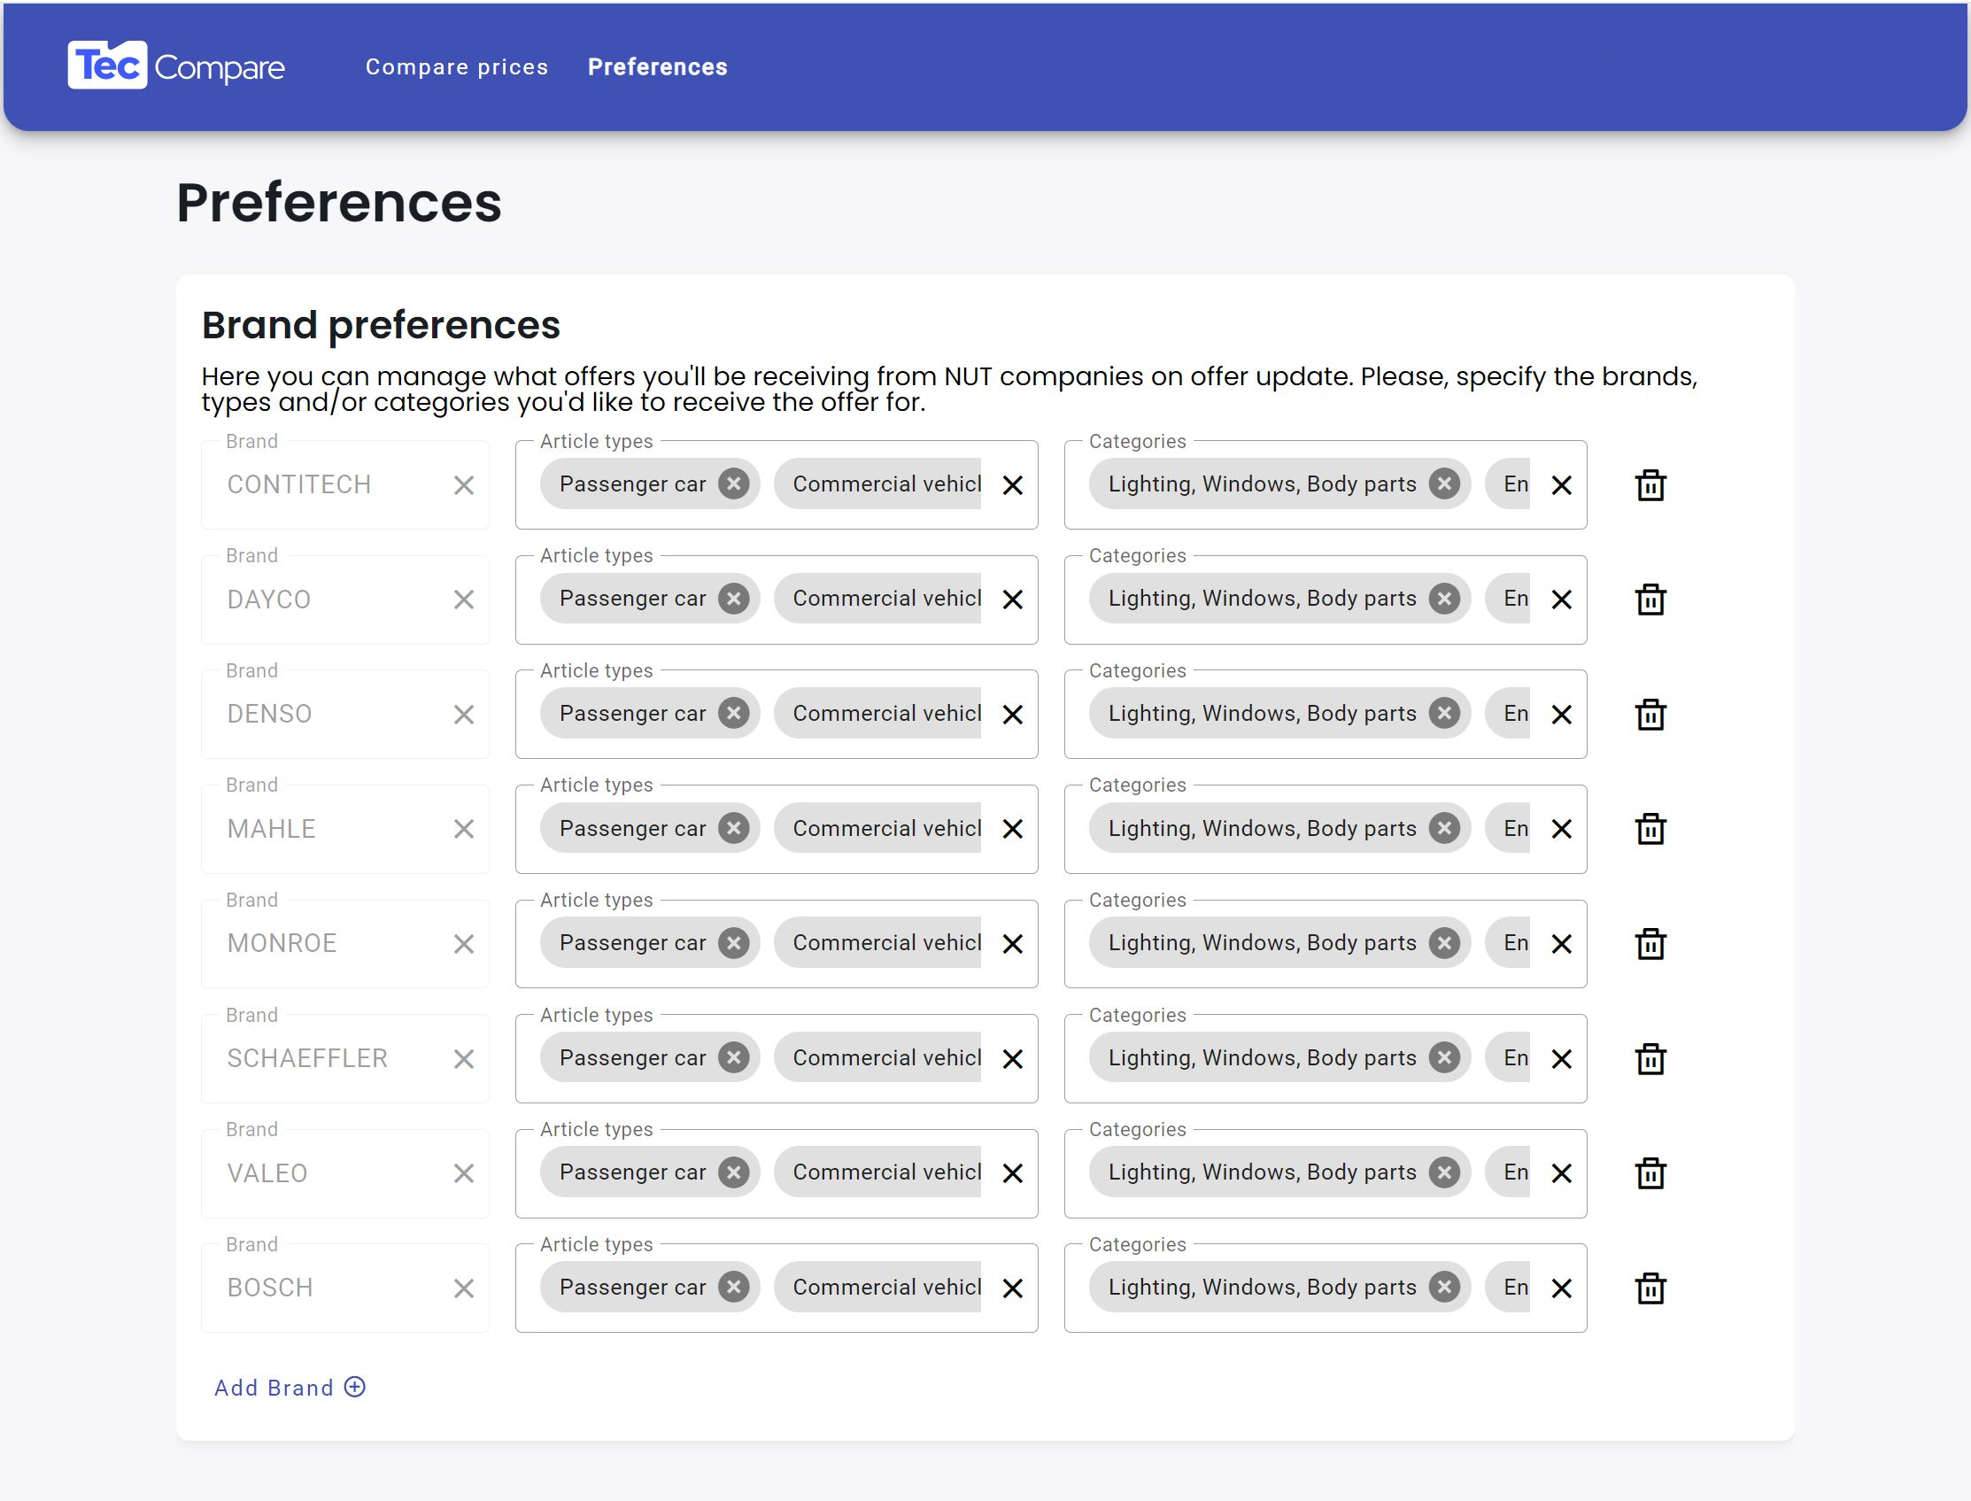This screenshot has height=1501, width=1971.
Task: Delete the MONROE brand row
Action: click(x=1650, y=943)
